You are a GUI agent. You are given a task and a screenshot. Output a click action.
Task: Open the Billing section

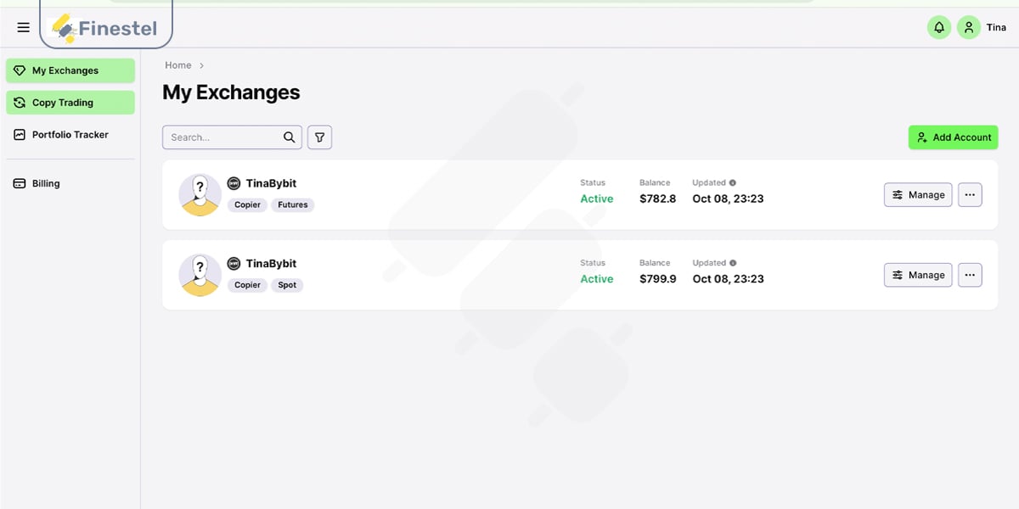[x=46, y=183]
